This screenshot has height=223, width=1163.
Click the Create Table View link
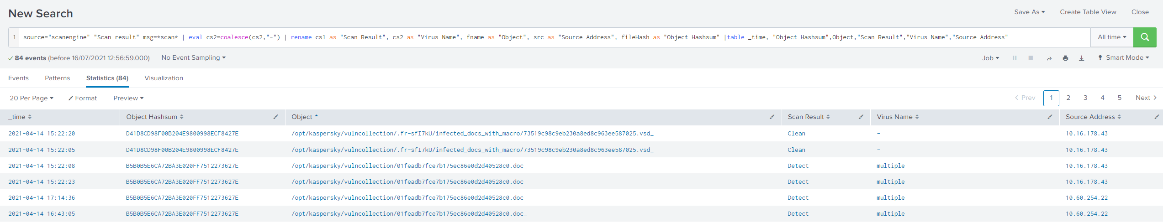pyautogui.click(x=1088, y=12)
